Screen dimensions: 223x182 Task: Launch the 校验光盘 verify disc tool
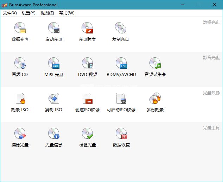pyautogui.click(x=88, y=137)
